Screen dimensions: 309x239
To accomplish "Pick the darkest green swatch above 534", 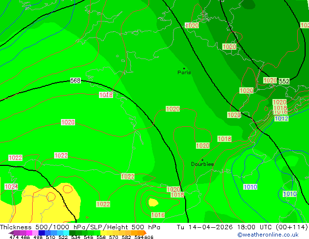I will (x=72, y=233).
